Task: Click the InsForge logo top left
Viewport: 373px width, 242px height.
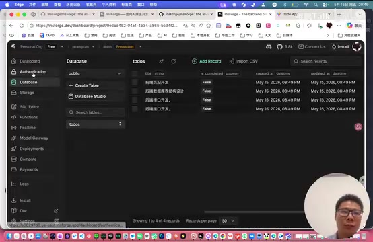Action: pos(13,46)
